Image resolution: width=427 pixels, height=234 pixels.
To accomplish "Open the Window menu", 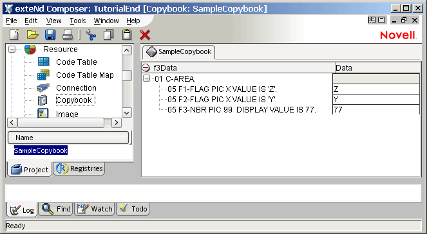I will click(106, 21).
